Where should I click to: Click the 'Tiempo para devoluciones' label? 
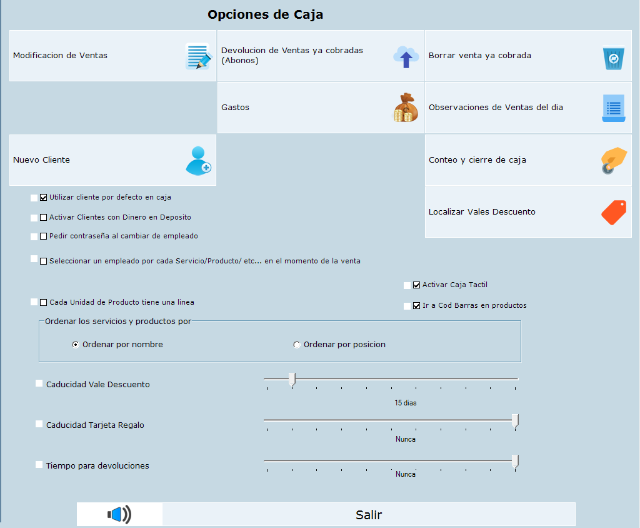97,466
